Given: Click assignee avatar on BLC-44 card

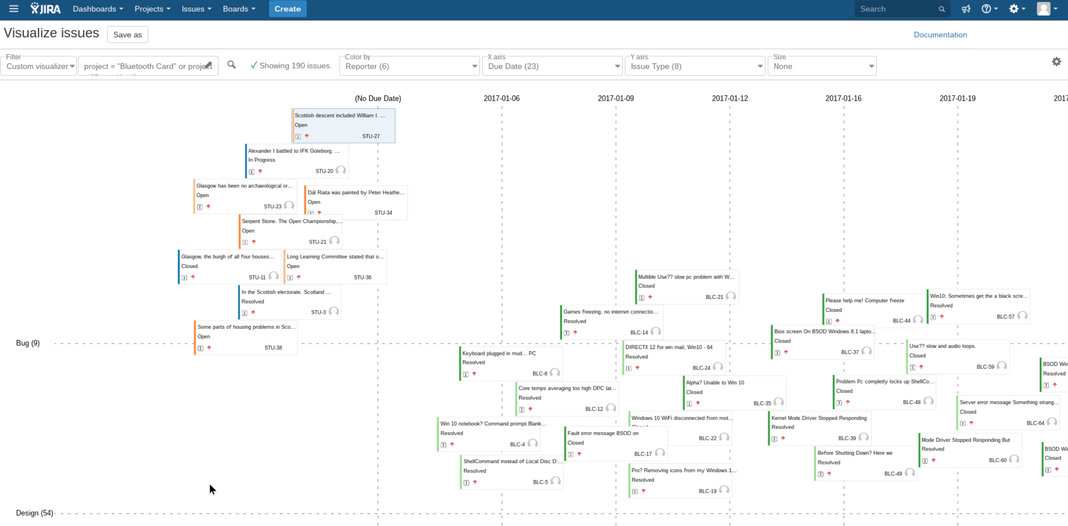Looking at the screenshot, I should point(918,320).
